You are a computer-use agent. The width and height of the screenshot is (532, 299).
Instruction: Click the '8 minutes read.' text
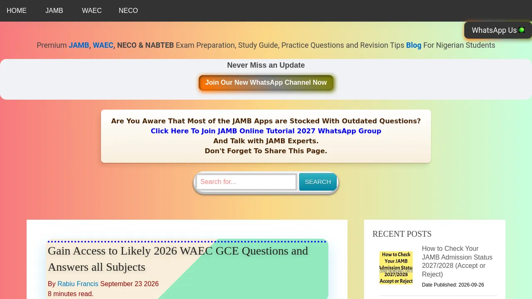coord(71,294)
